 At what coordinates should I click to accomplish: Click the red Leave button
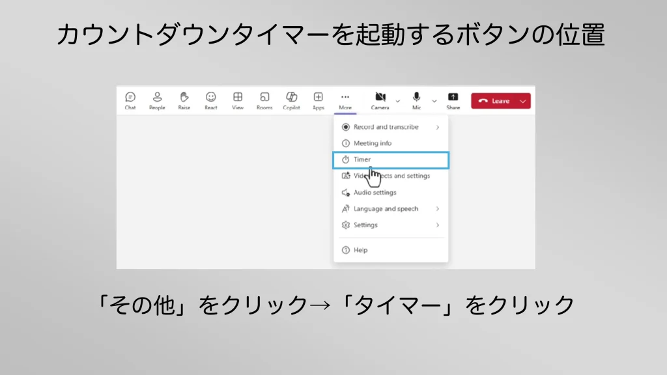click(494, 101)
